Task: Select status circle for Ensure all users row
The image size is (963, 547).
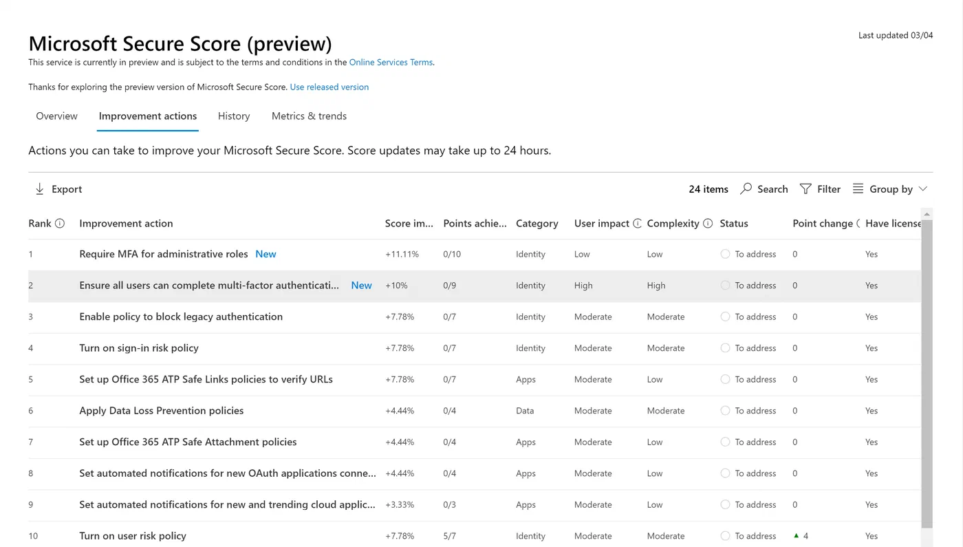Action: (725, 285)
